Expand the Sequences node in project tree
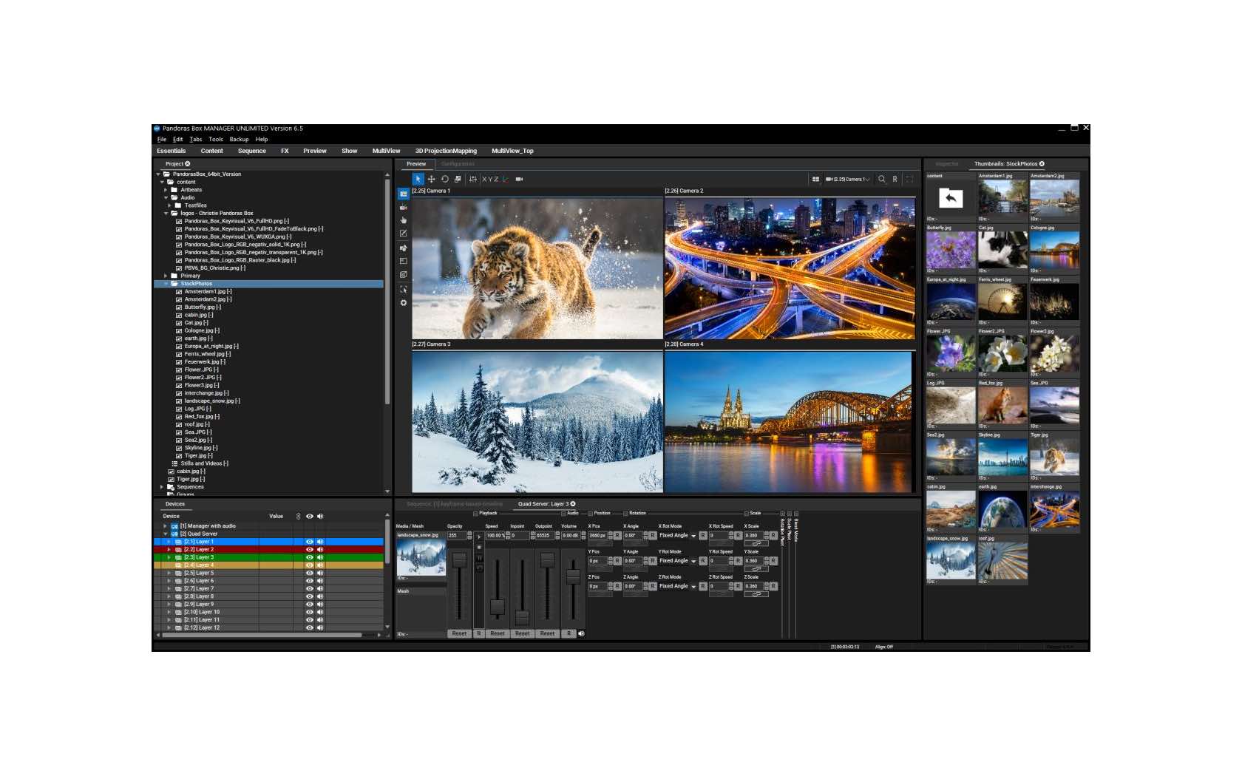This screenshot has width=1242, height=776. [x=162, y=487]
